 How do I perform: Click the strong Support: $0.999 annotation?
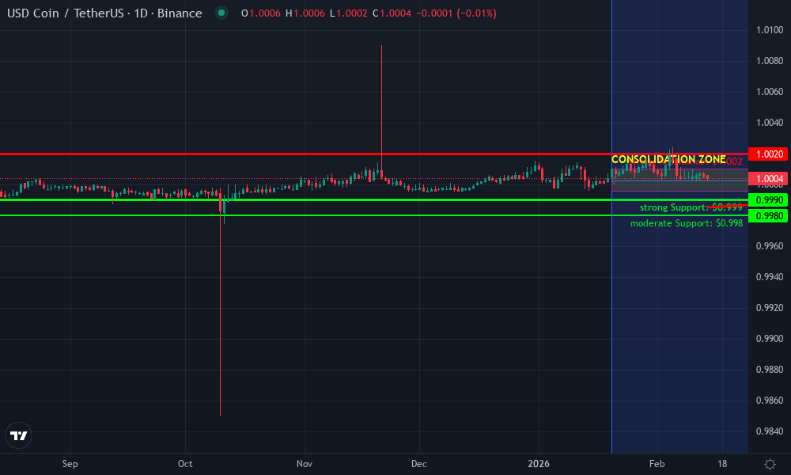[690, 207]
